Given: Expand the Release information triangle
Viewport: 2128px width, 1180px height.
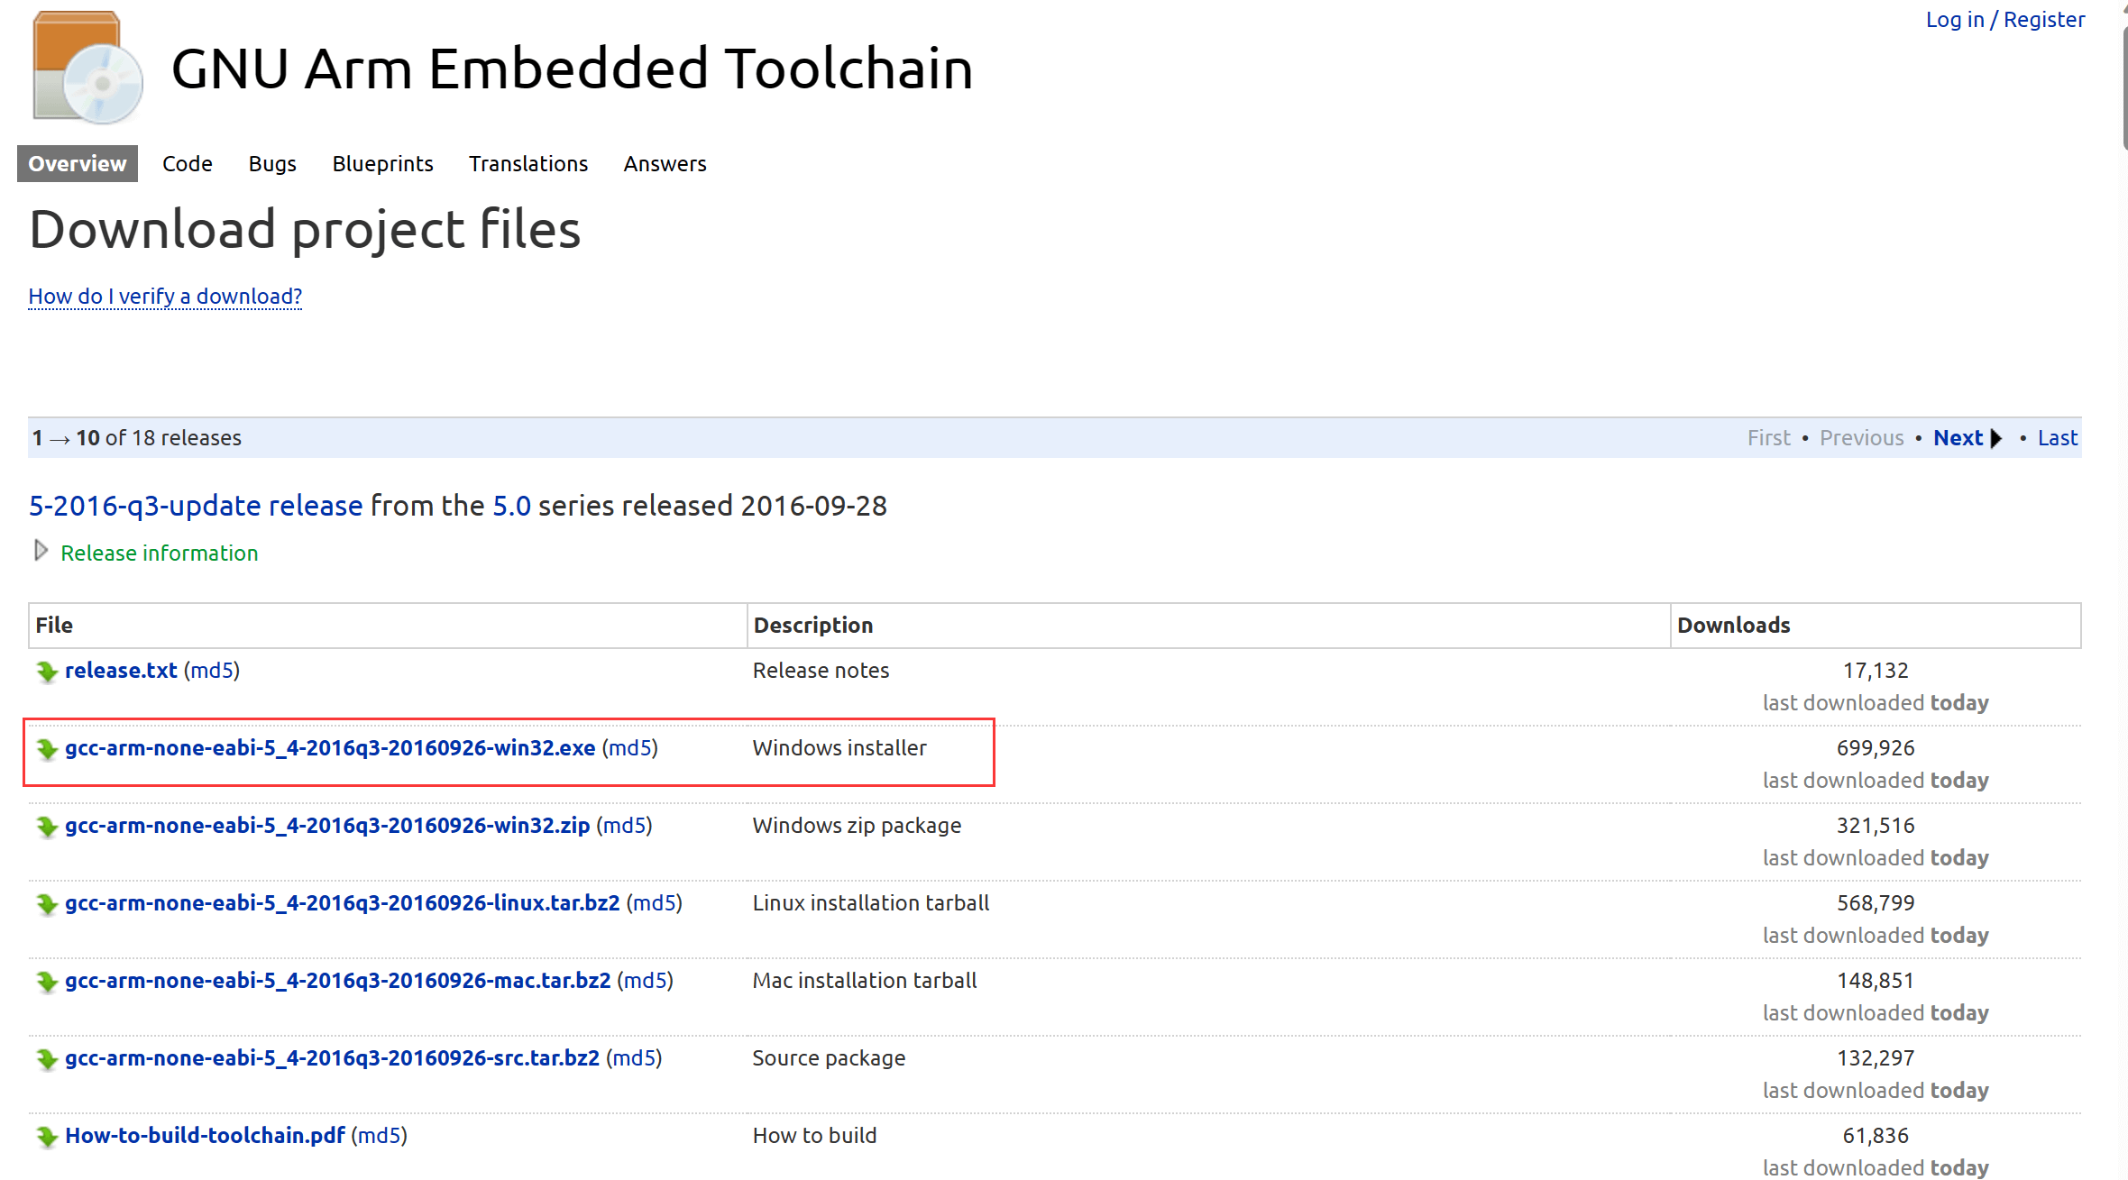Looking at the screenshot, I should click(41, 551).
